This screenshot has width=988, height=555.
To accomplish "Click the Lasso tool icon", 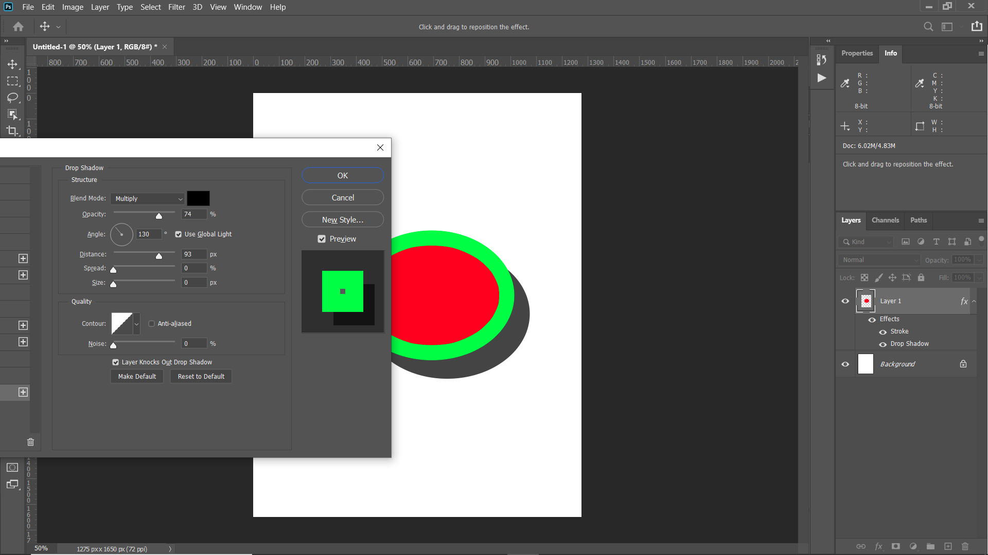I will [x=12, y=98].
